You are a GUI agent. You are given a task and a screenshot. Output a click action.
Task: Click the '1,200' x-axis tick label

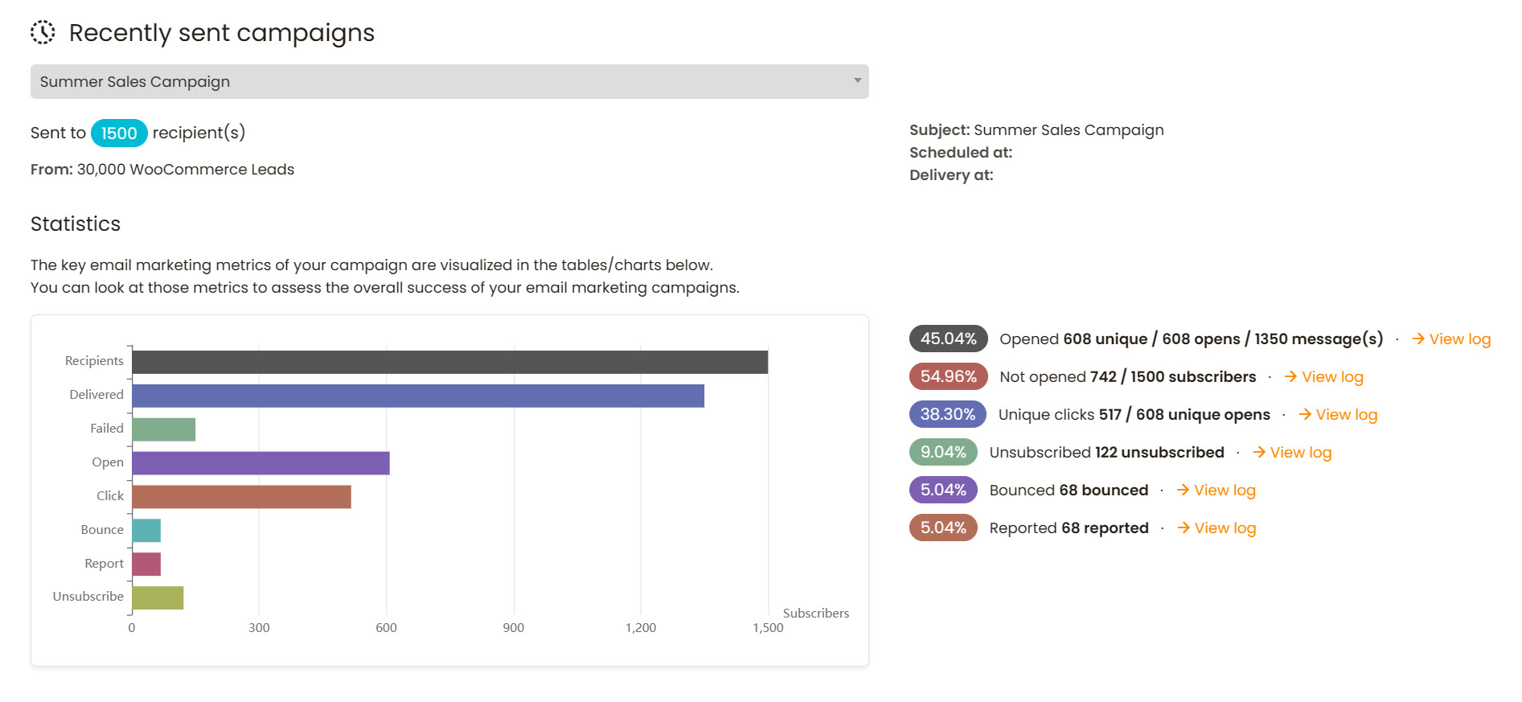point(641,628)
